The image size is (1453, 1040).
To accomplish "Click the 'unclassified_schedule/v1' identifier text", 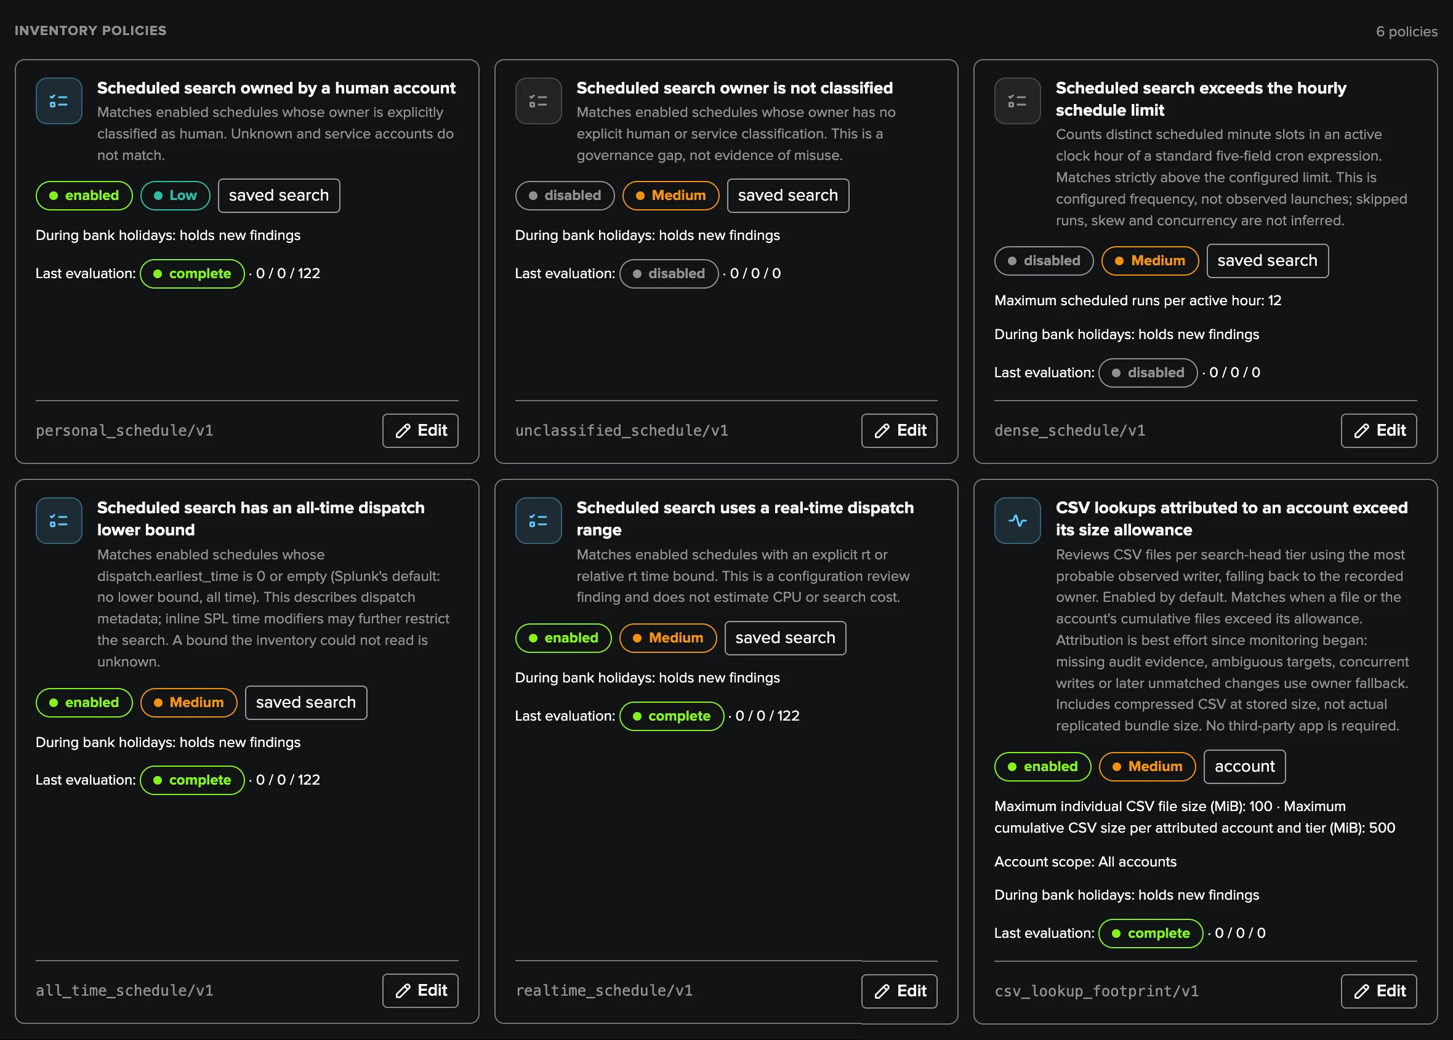I will point(621,430).
